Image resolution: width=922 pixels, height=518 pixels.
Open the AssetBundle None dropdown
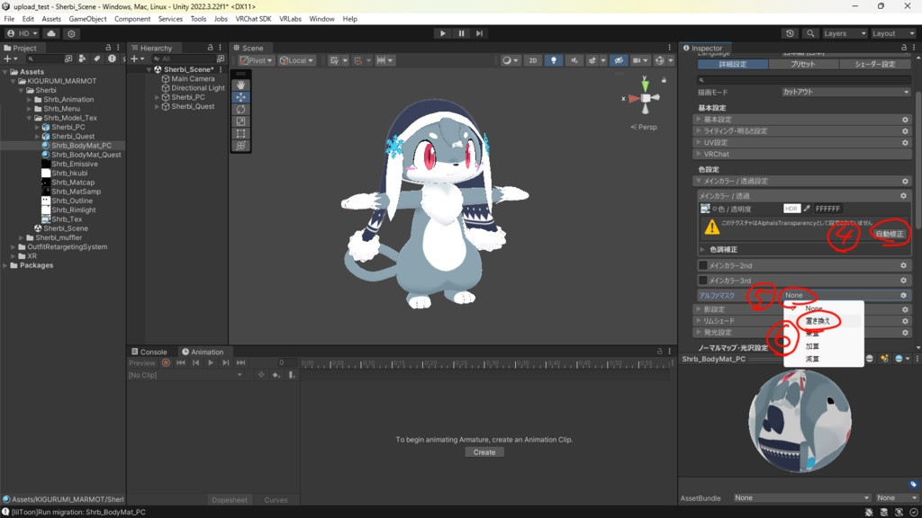[x=802, y=498]
